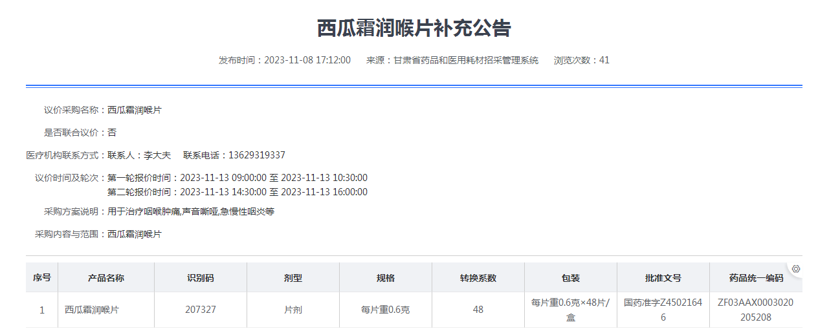Select the approval number 国药准字Z45021646

click(663, 310)
